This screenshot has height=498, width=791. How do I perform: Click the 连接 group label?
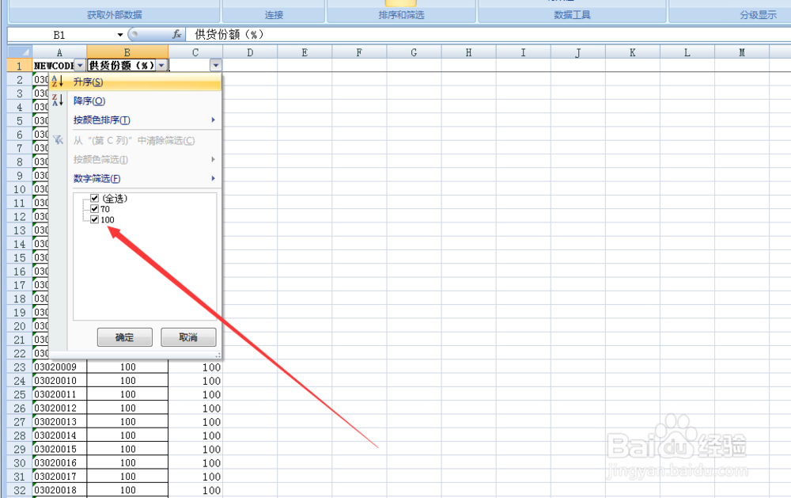click(x=274, y=15)
